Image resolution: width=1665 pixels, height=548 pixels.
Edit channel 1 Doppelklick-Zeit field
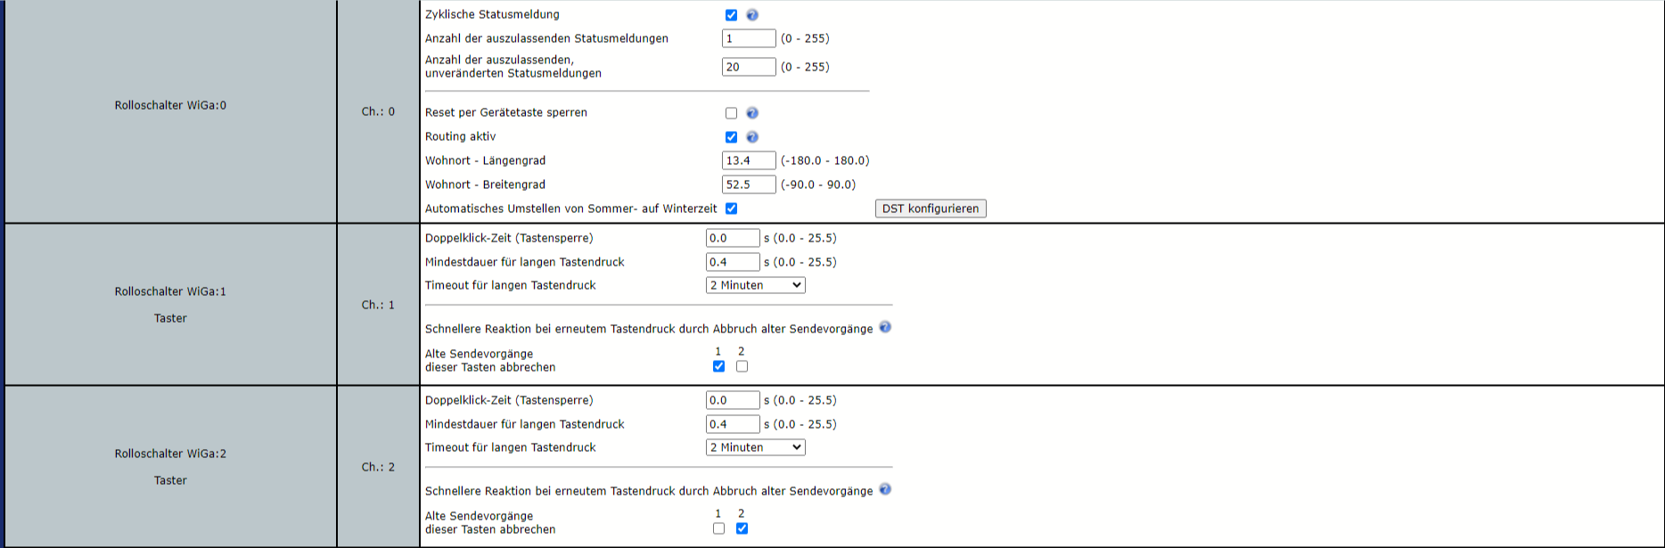[x=732, y=238]
